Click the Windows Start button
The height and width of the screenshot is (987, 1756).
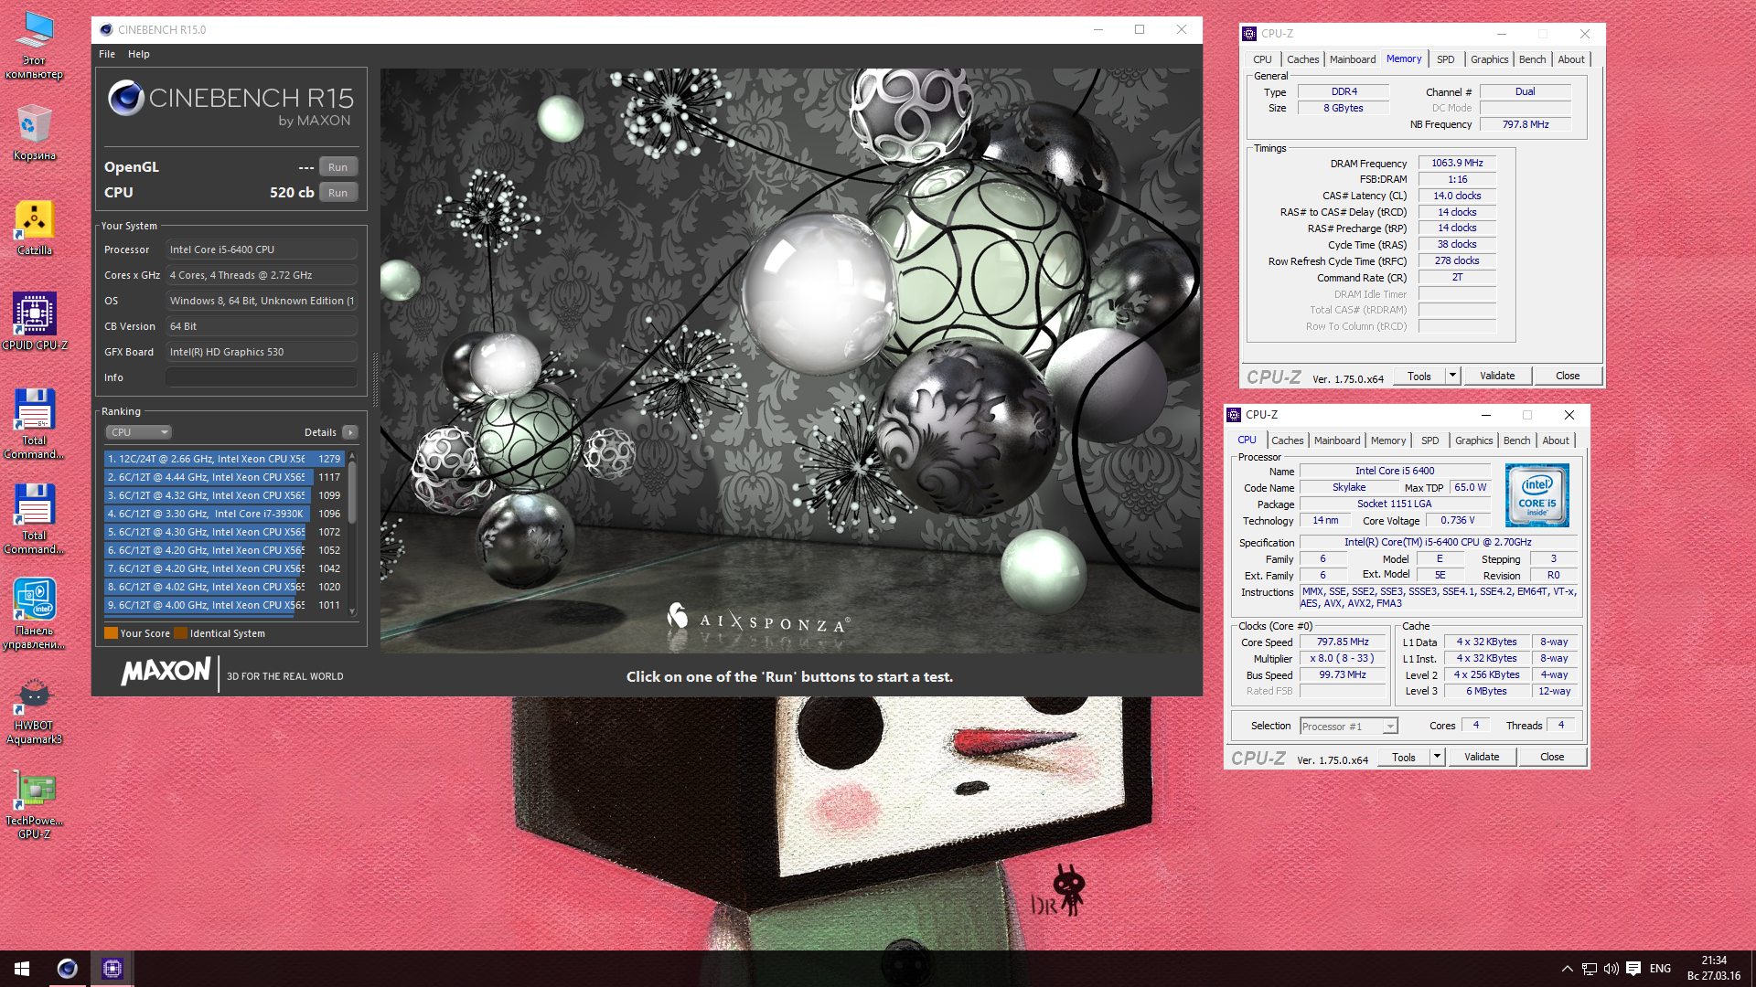[22, 969]
